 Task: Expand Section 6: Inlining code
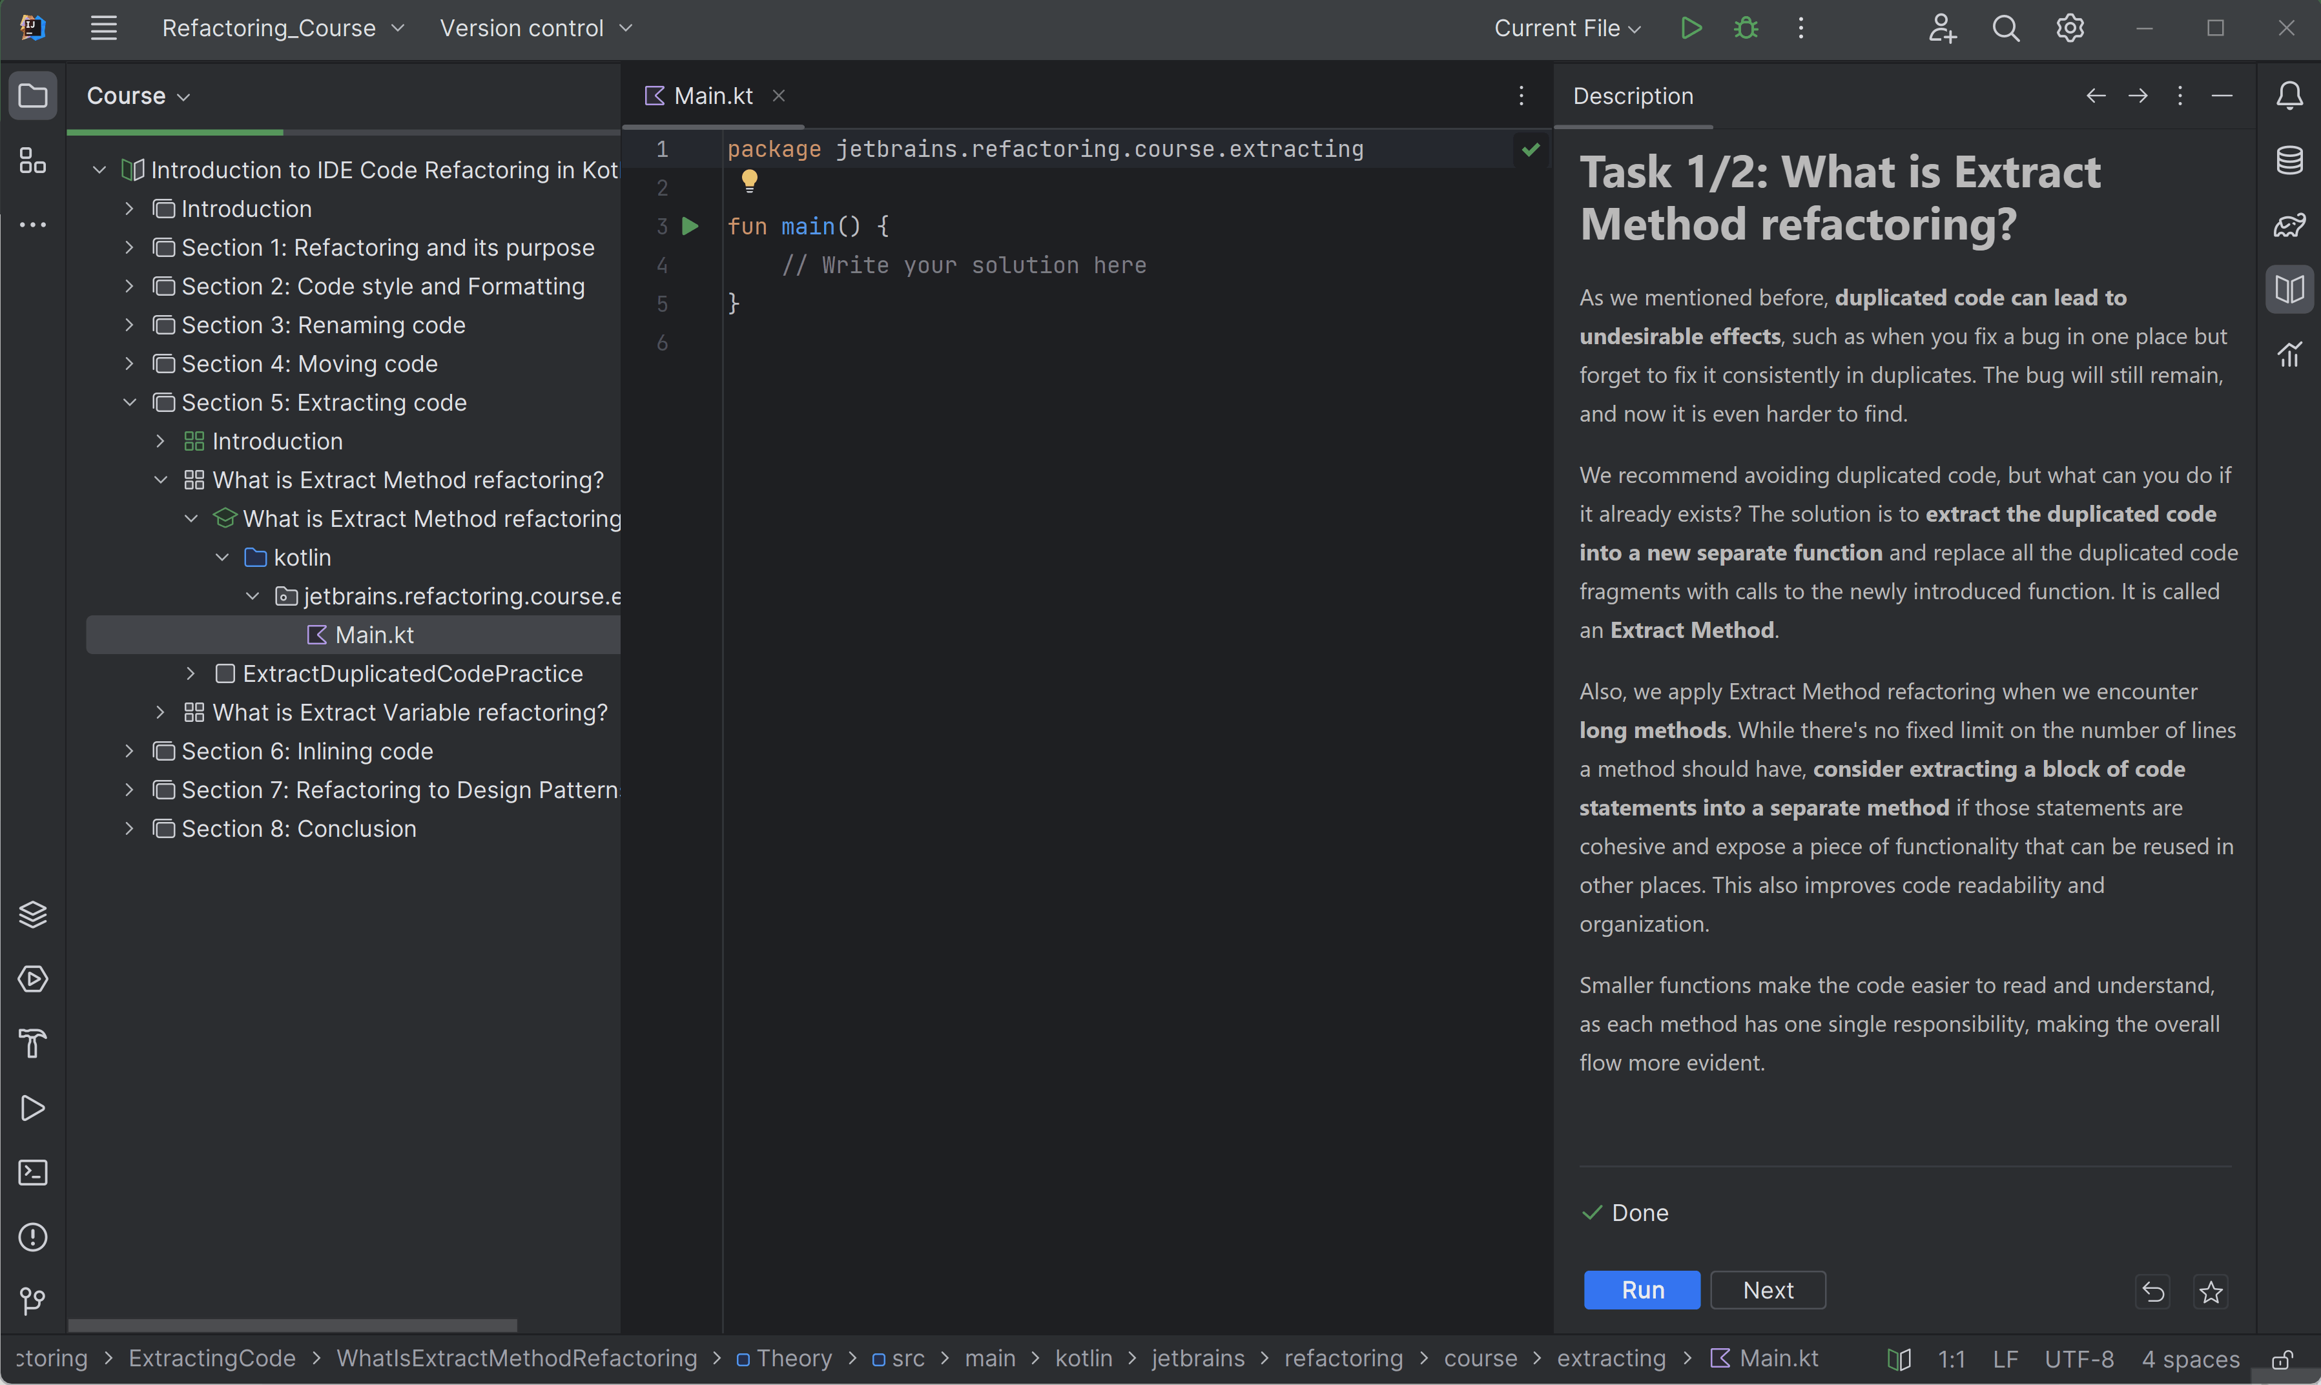[x=130, y=752]
